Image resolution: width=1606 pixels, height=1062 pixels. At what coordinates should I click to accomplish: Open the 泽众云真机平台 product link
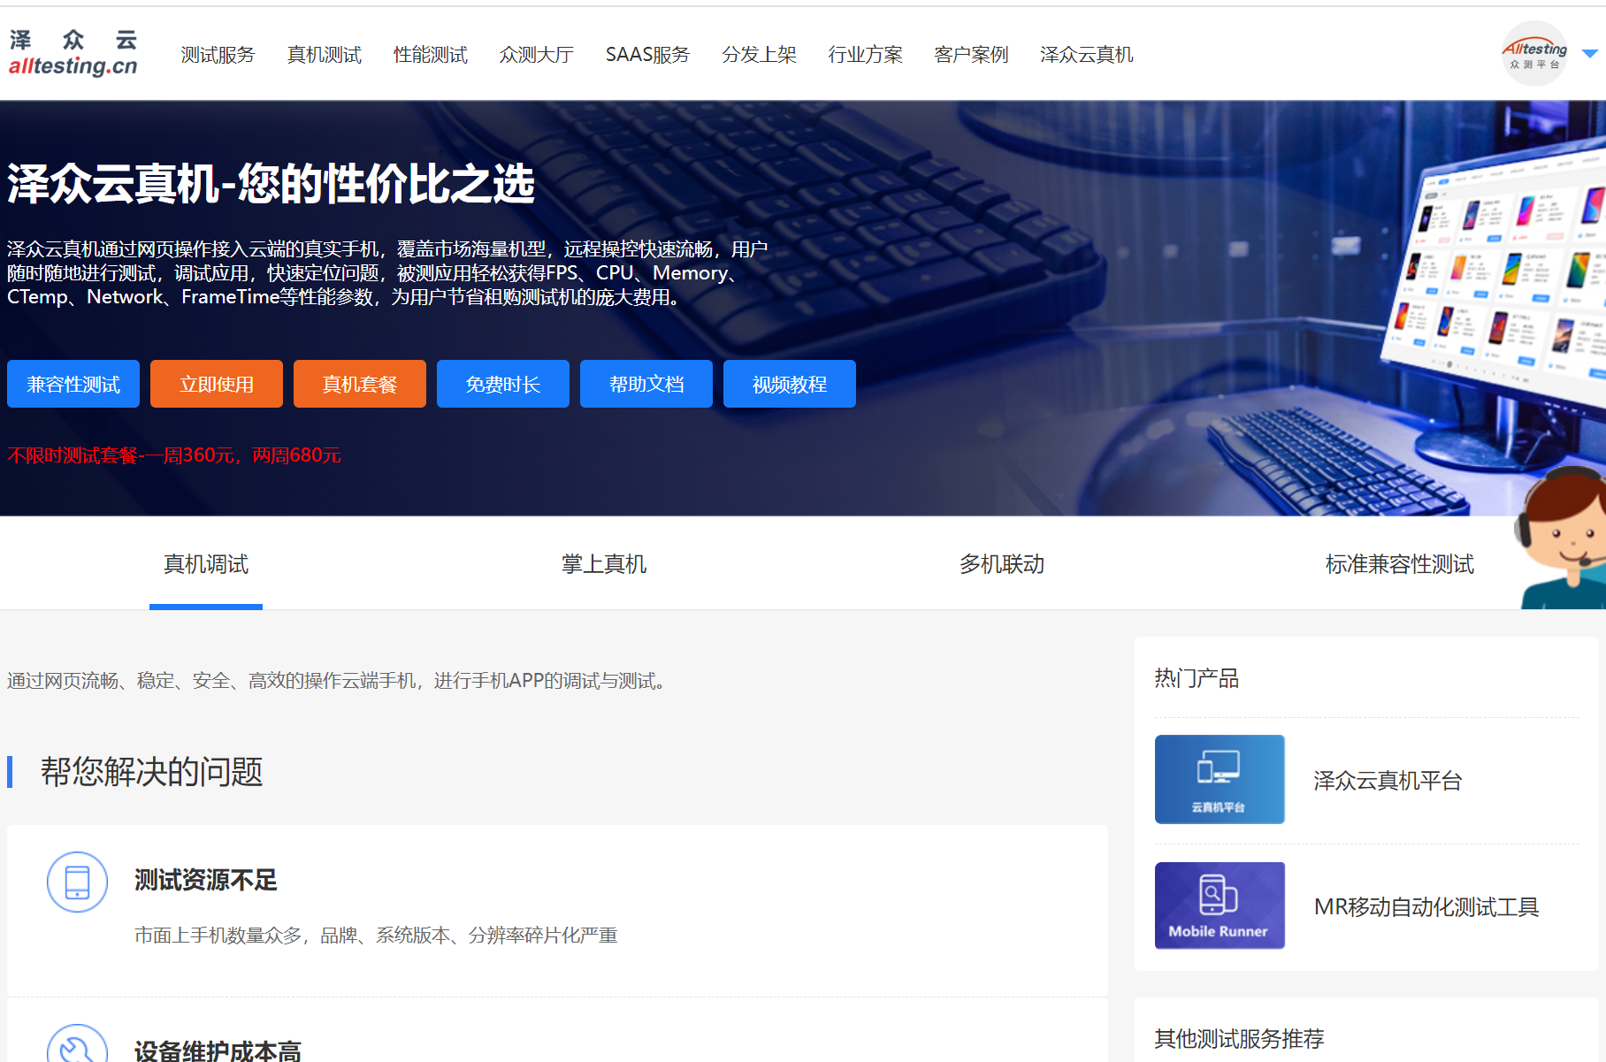pos(1388,781)
